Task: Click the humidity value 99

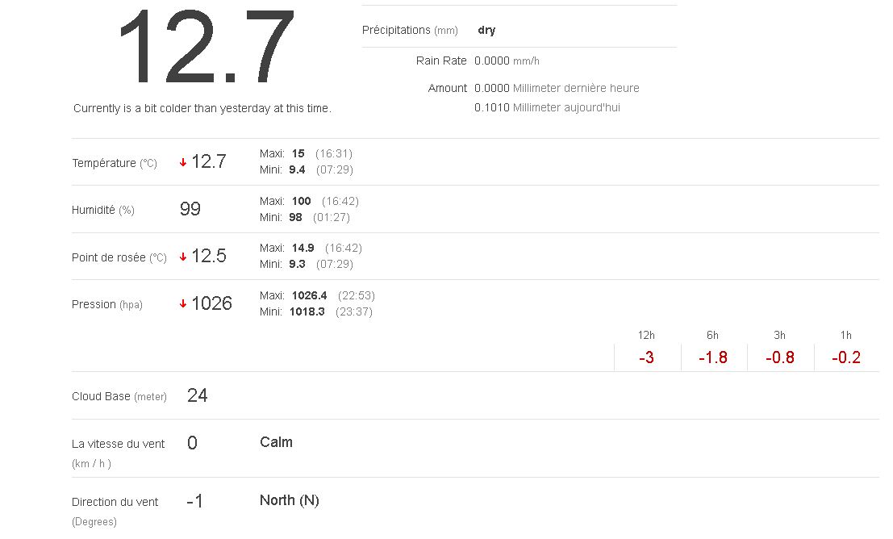Action: [x=190, y=210]
